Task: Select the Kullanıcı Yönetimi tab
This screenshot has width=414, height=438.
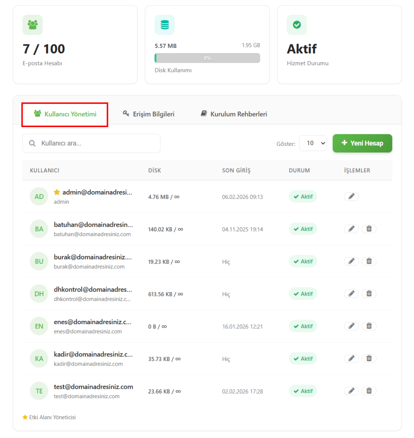Action: 65,114
